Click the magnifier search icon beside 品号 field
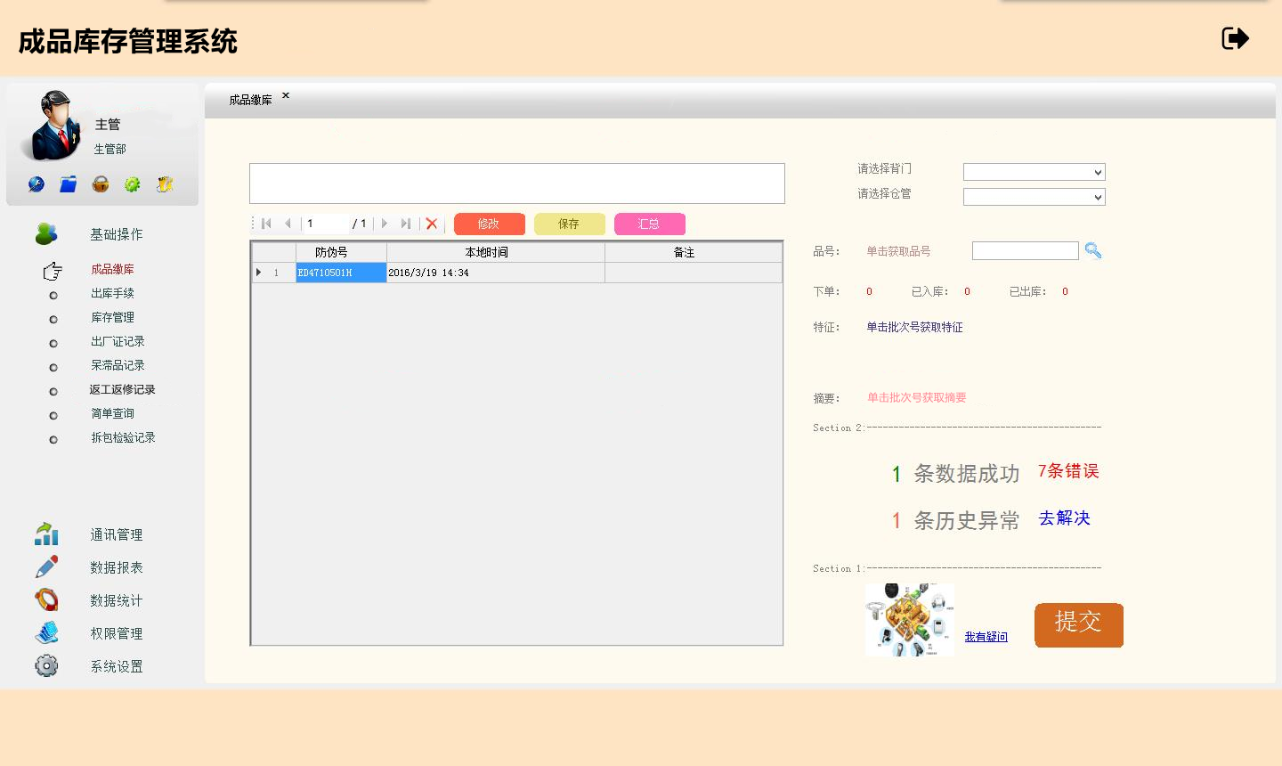Viewport: 1282px width, 766px height. click(1093, 251)
